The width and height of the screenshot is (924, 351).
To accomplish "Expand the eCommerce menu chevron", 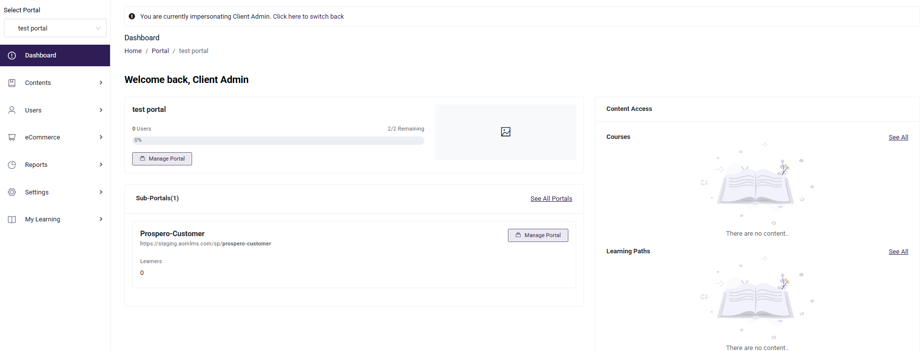I will (x=101, y=137).
